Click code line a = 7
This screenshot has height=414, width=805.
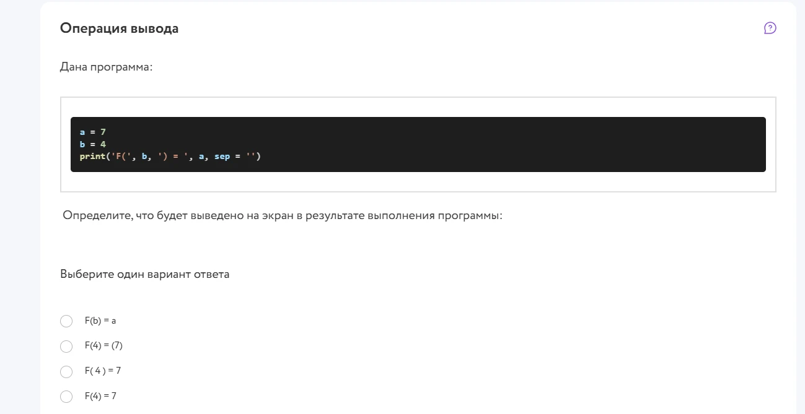[93, 132]
